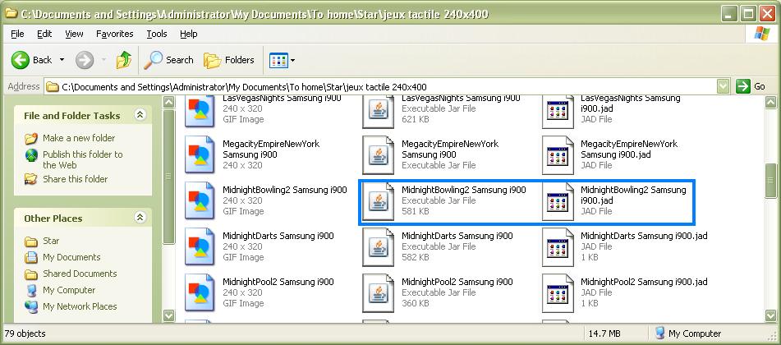Screen dimensions: 781x345
Task: Select MidnightDarts JAD file icon
Action: [558, 246]
